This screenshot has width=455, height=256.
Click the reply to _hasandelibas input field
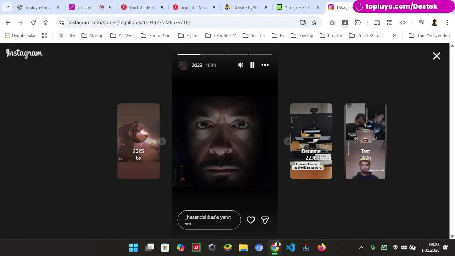[x=209, y=220]
